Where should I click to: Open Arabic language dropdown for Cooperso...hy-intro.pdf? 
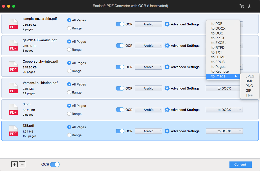pyautogui.click(x=148, y=67)
